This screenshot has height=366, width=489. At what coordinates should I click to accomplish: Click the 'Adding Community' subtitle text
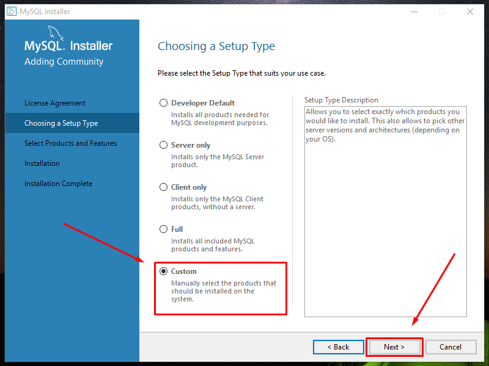64,62
